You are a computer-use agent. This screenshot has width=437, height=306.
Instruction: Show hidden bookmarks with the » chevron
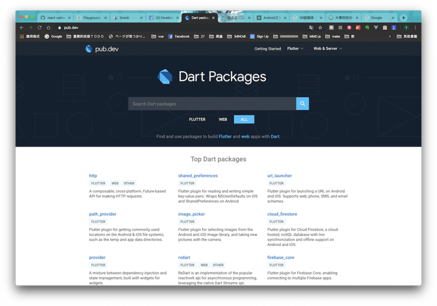pyautogui.click(x=390, y=37)
